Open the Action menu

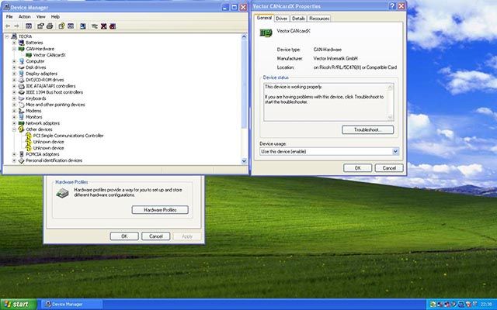[x=24, y=16]
